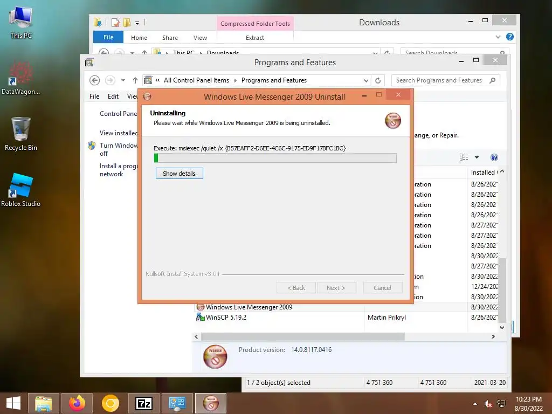This screenshot has width=552, height=414.
Task: Open the Extract tab in Downloads window
Action: 255,38
